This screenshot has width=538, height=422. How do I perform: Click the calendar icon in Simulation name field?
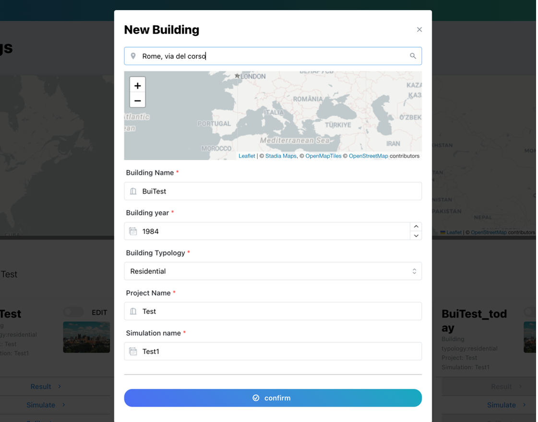133,352
